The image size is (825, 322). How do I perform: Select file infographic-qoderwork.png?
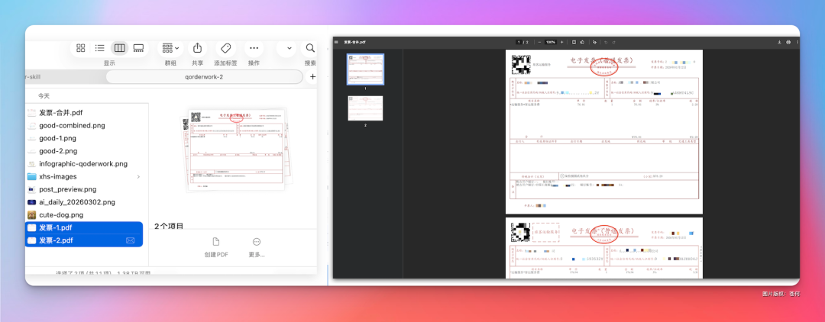pyautogui.click(x=84, y=164)
